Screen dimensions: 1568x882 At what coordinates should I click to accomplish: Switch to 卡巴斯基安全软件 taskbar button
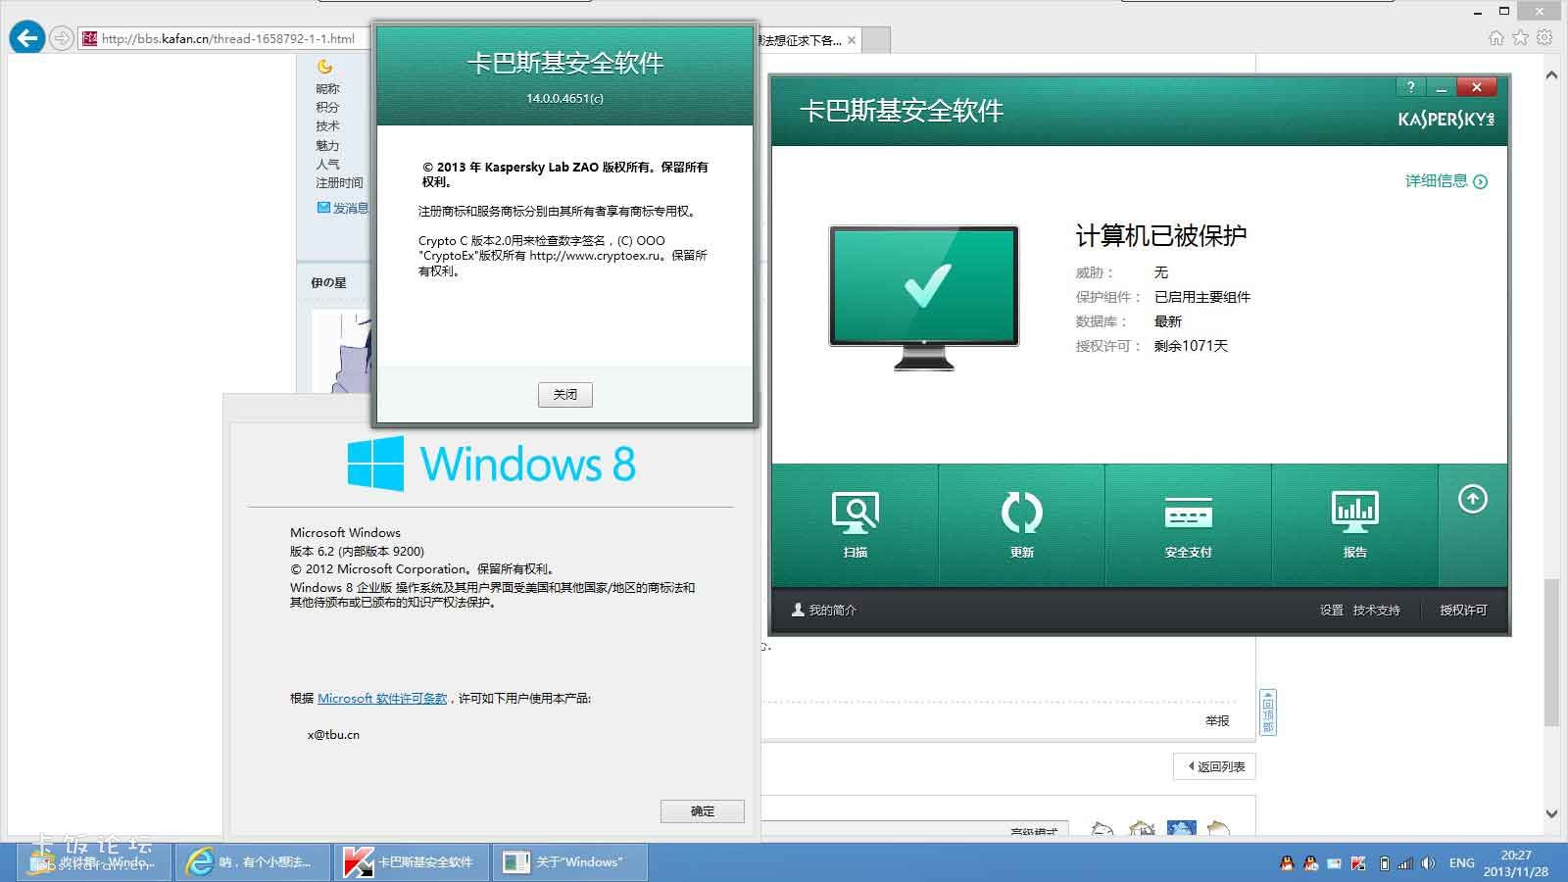[x=410, y=861]
